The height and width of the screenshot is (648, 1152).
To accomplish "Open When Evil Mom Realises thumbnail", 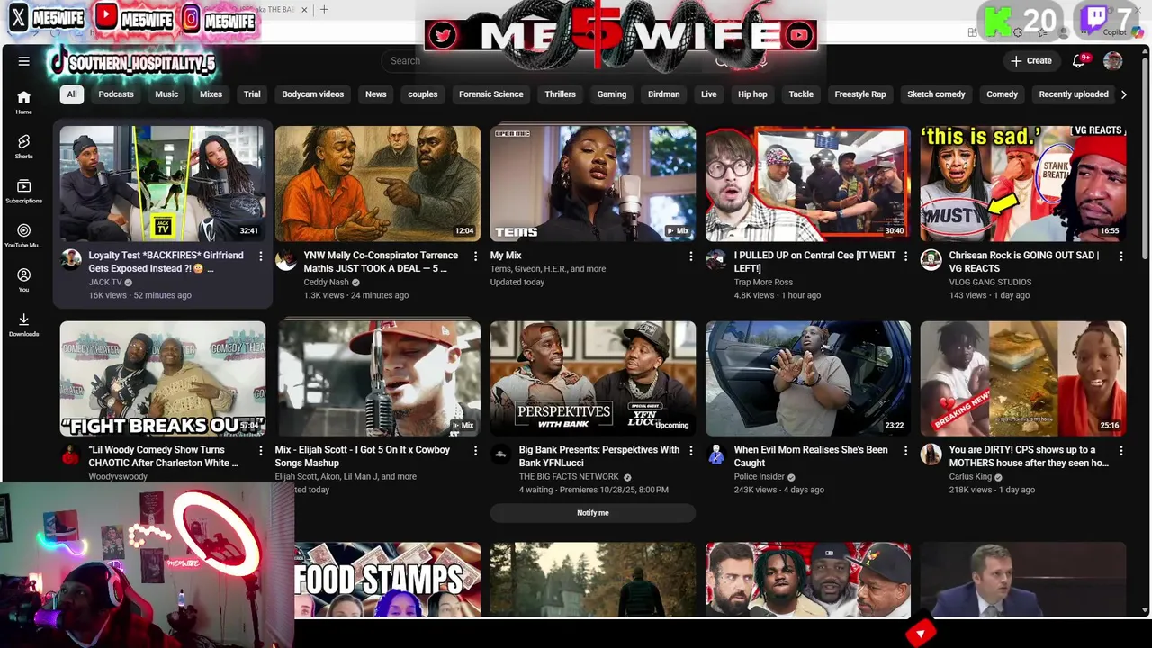I will click(x=808, y=378).
